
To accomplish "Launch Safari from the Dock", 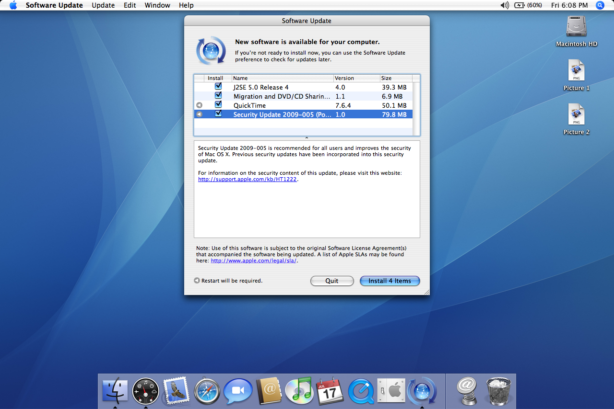I will (207, 391).
